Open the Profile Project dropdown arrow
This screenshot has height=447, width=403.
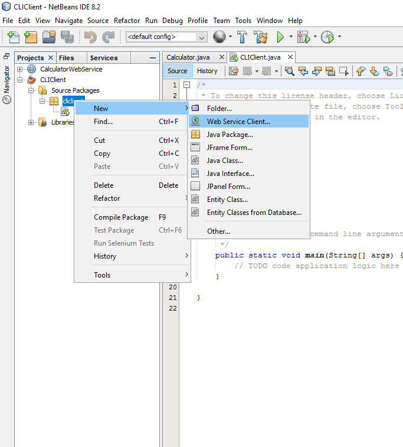click(339, 37)
